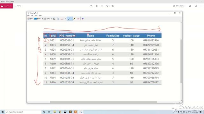
Task: Open the Edit & Create dropdown
Action: (179, 6)
